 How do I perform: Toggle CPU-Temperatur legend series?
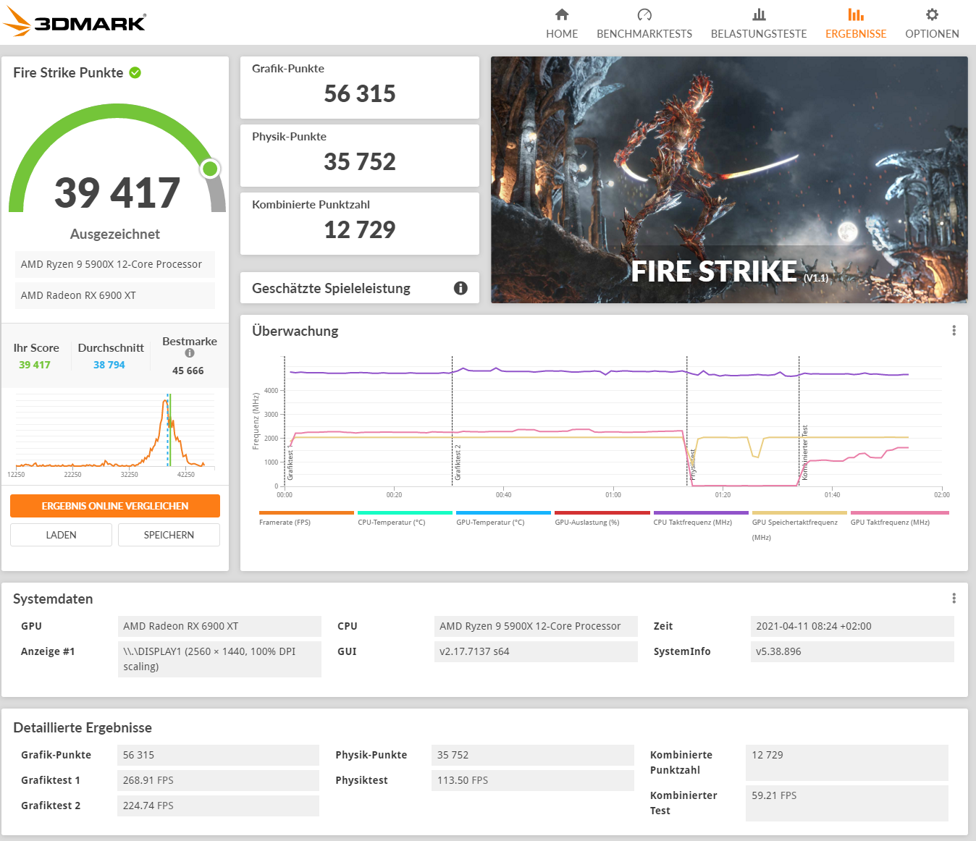(x=405, y=517)
